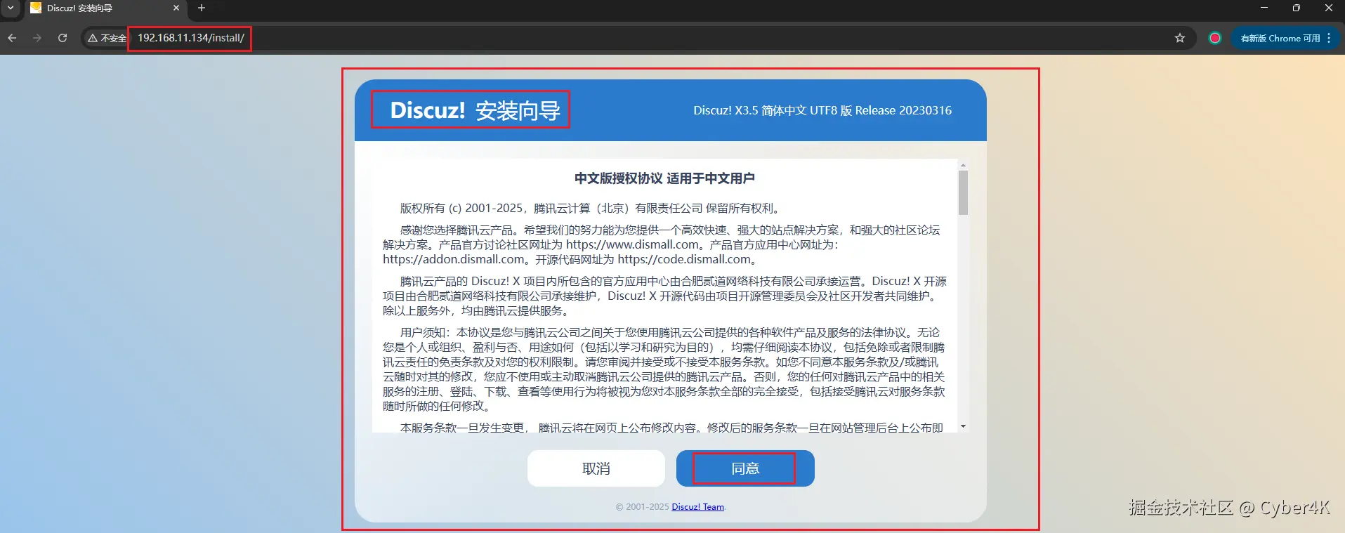The image size is (1345, 533).
Task: Click the heading 中文版授权协议 适用于中文用户
Action: [x=664, y=178]
